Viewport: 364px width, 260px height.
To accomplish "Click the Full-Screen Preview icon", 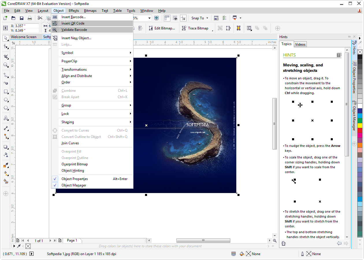I will click(x=157, y=18).
